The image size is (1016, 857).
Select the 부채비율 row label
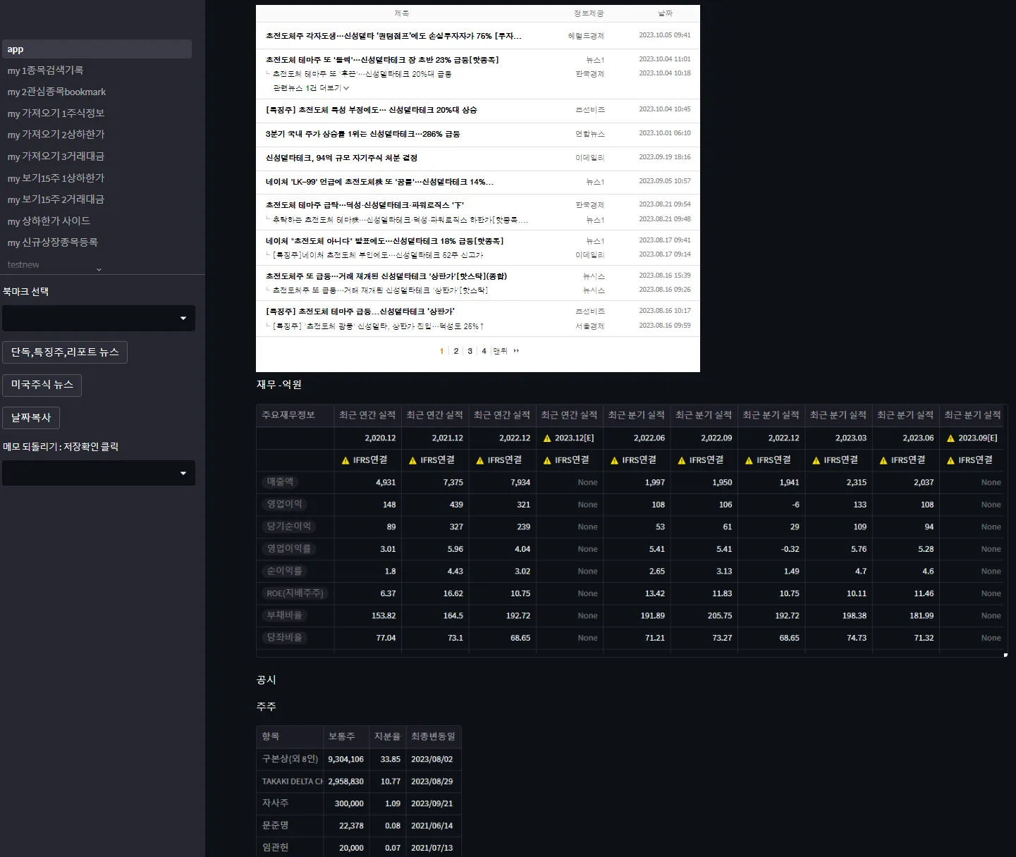[284, 615]
